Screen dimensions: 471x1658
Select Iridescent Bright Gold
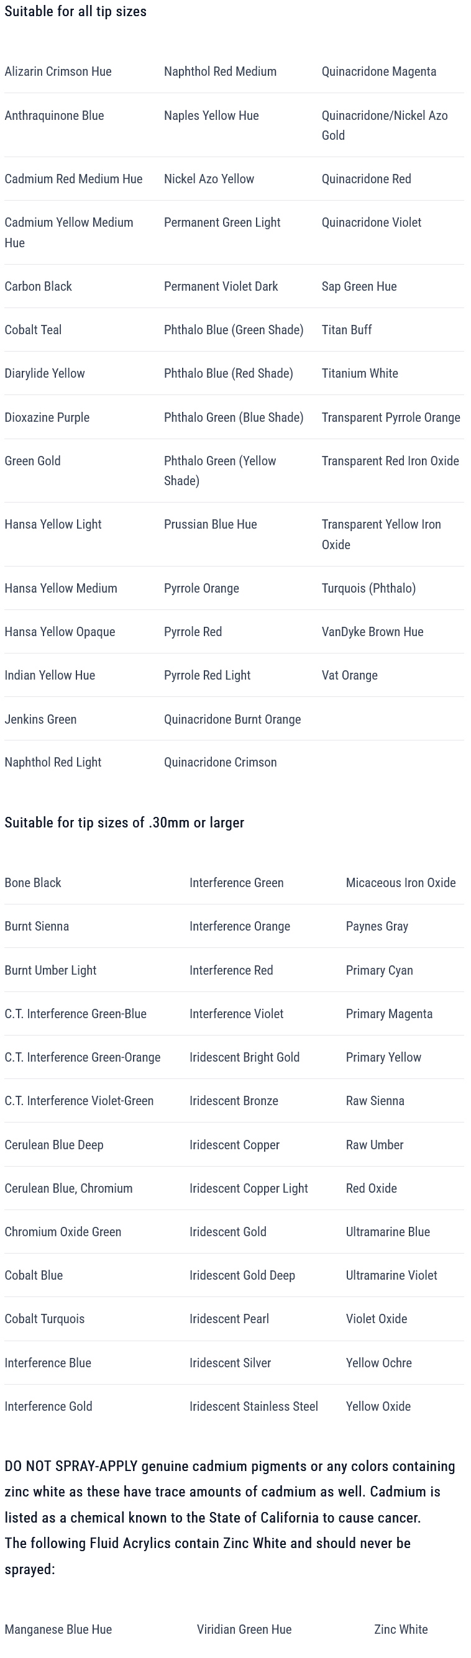point(244,1057)
